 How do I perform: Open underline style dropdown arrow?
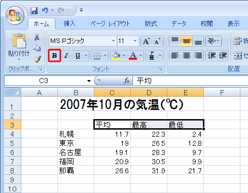coord(86,56)
